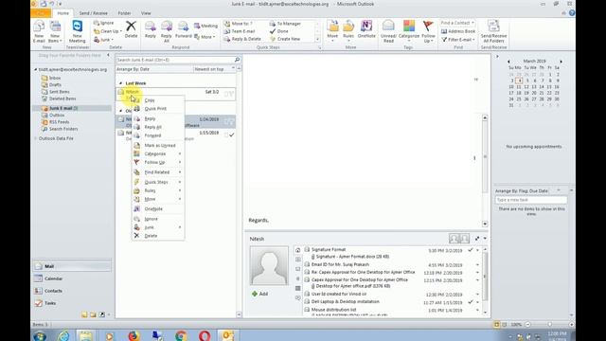This screenshot has width=606, height=341.
Task: Open Junk submenu in context menu
Action: pyautogui.click(x=158, y=227)
